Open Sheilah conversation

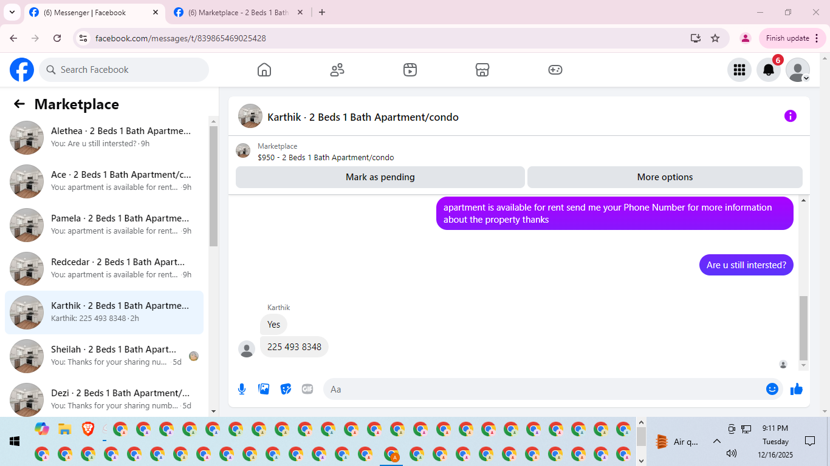tap(104, 356)
